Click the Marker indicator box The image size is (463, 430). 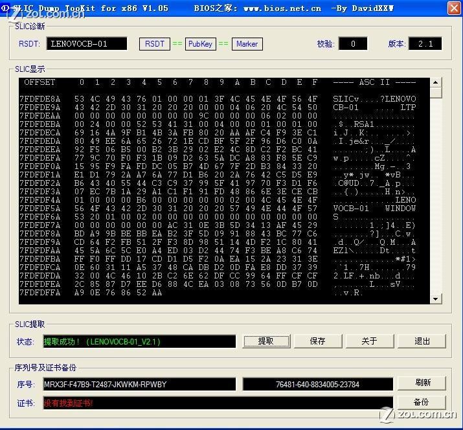point(247,44)
